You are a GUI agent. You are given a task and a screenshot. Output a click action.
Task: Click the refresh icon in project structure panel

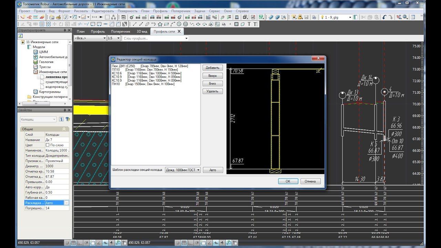[x=20, y=36]
